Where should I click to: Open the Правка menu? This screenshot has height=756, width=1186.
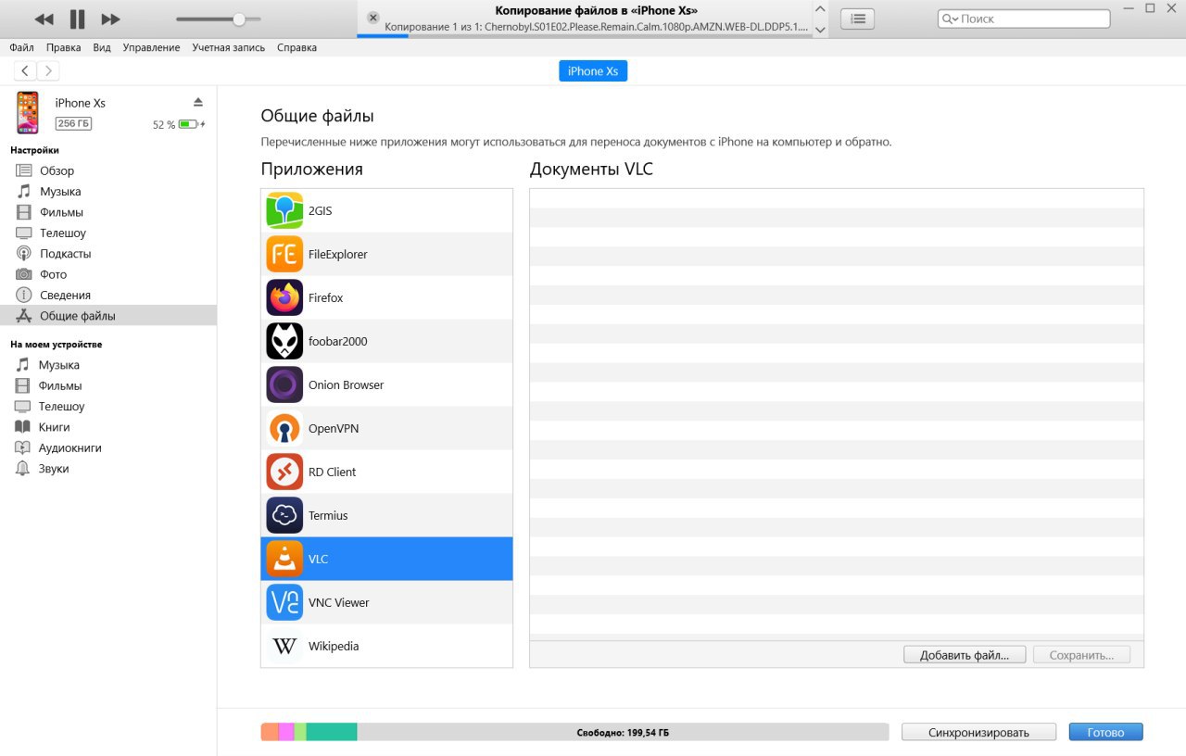pos(63,47)
